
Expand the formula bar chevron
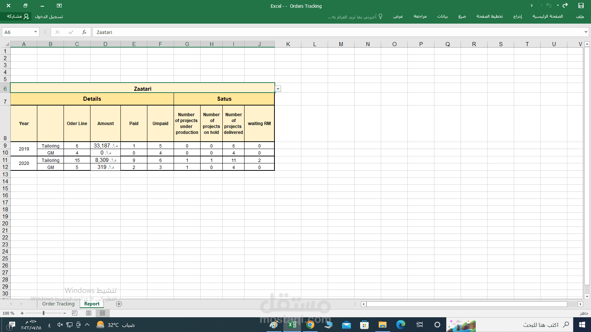click(x=586, y=32)
